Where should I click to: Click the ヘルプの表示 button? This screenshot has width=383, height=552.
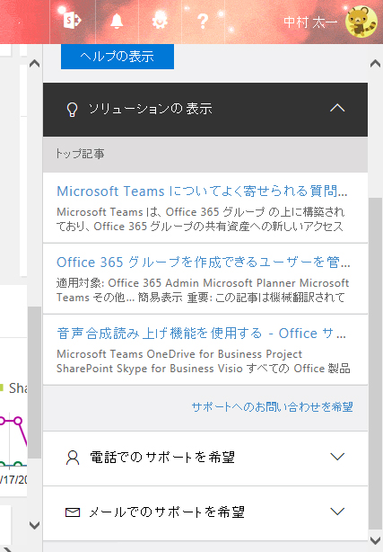pyautogui.click(x=118, y=57)
